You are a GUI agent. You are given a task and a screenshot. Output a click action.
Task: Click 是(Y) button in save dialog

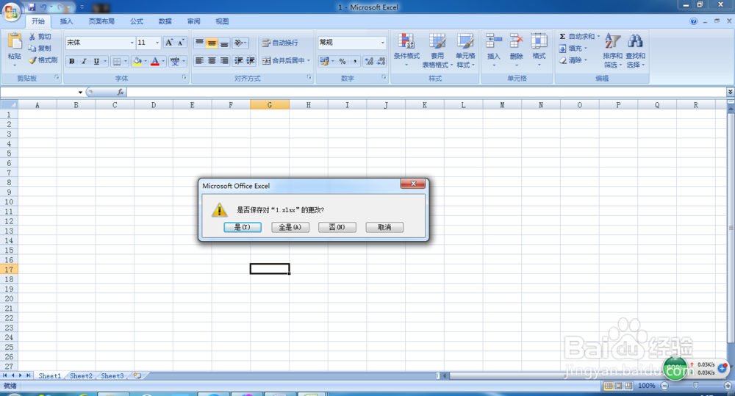[243, 227]
